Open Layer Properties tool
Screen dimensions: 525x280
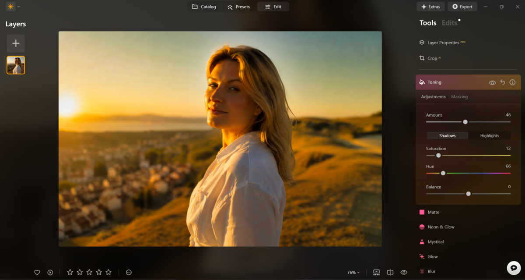(x=442, y=43)
